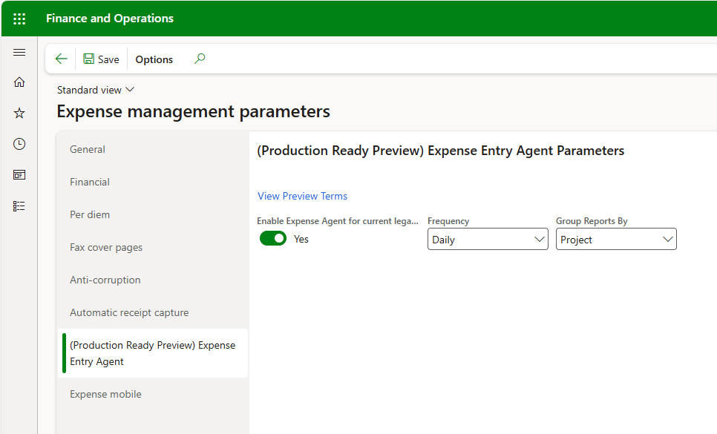Viewport: 717px width, 434px height.
Task: Open Favorites star icon
Action: pyautogui.click(x=19, y=113)
